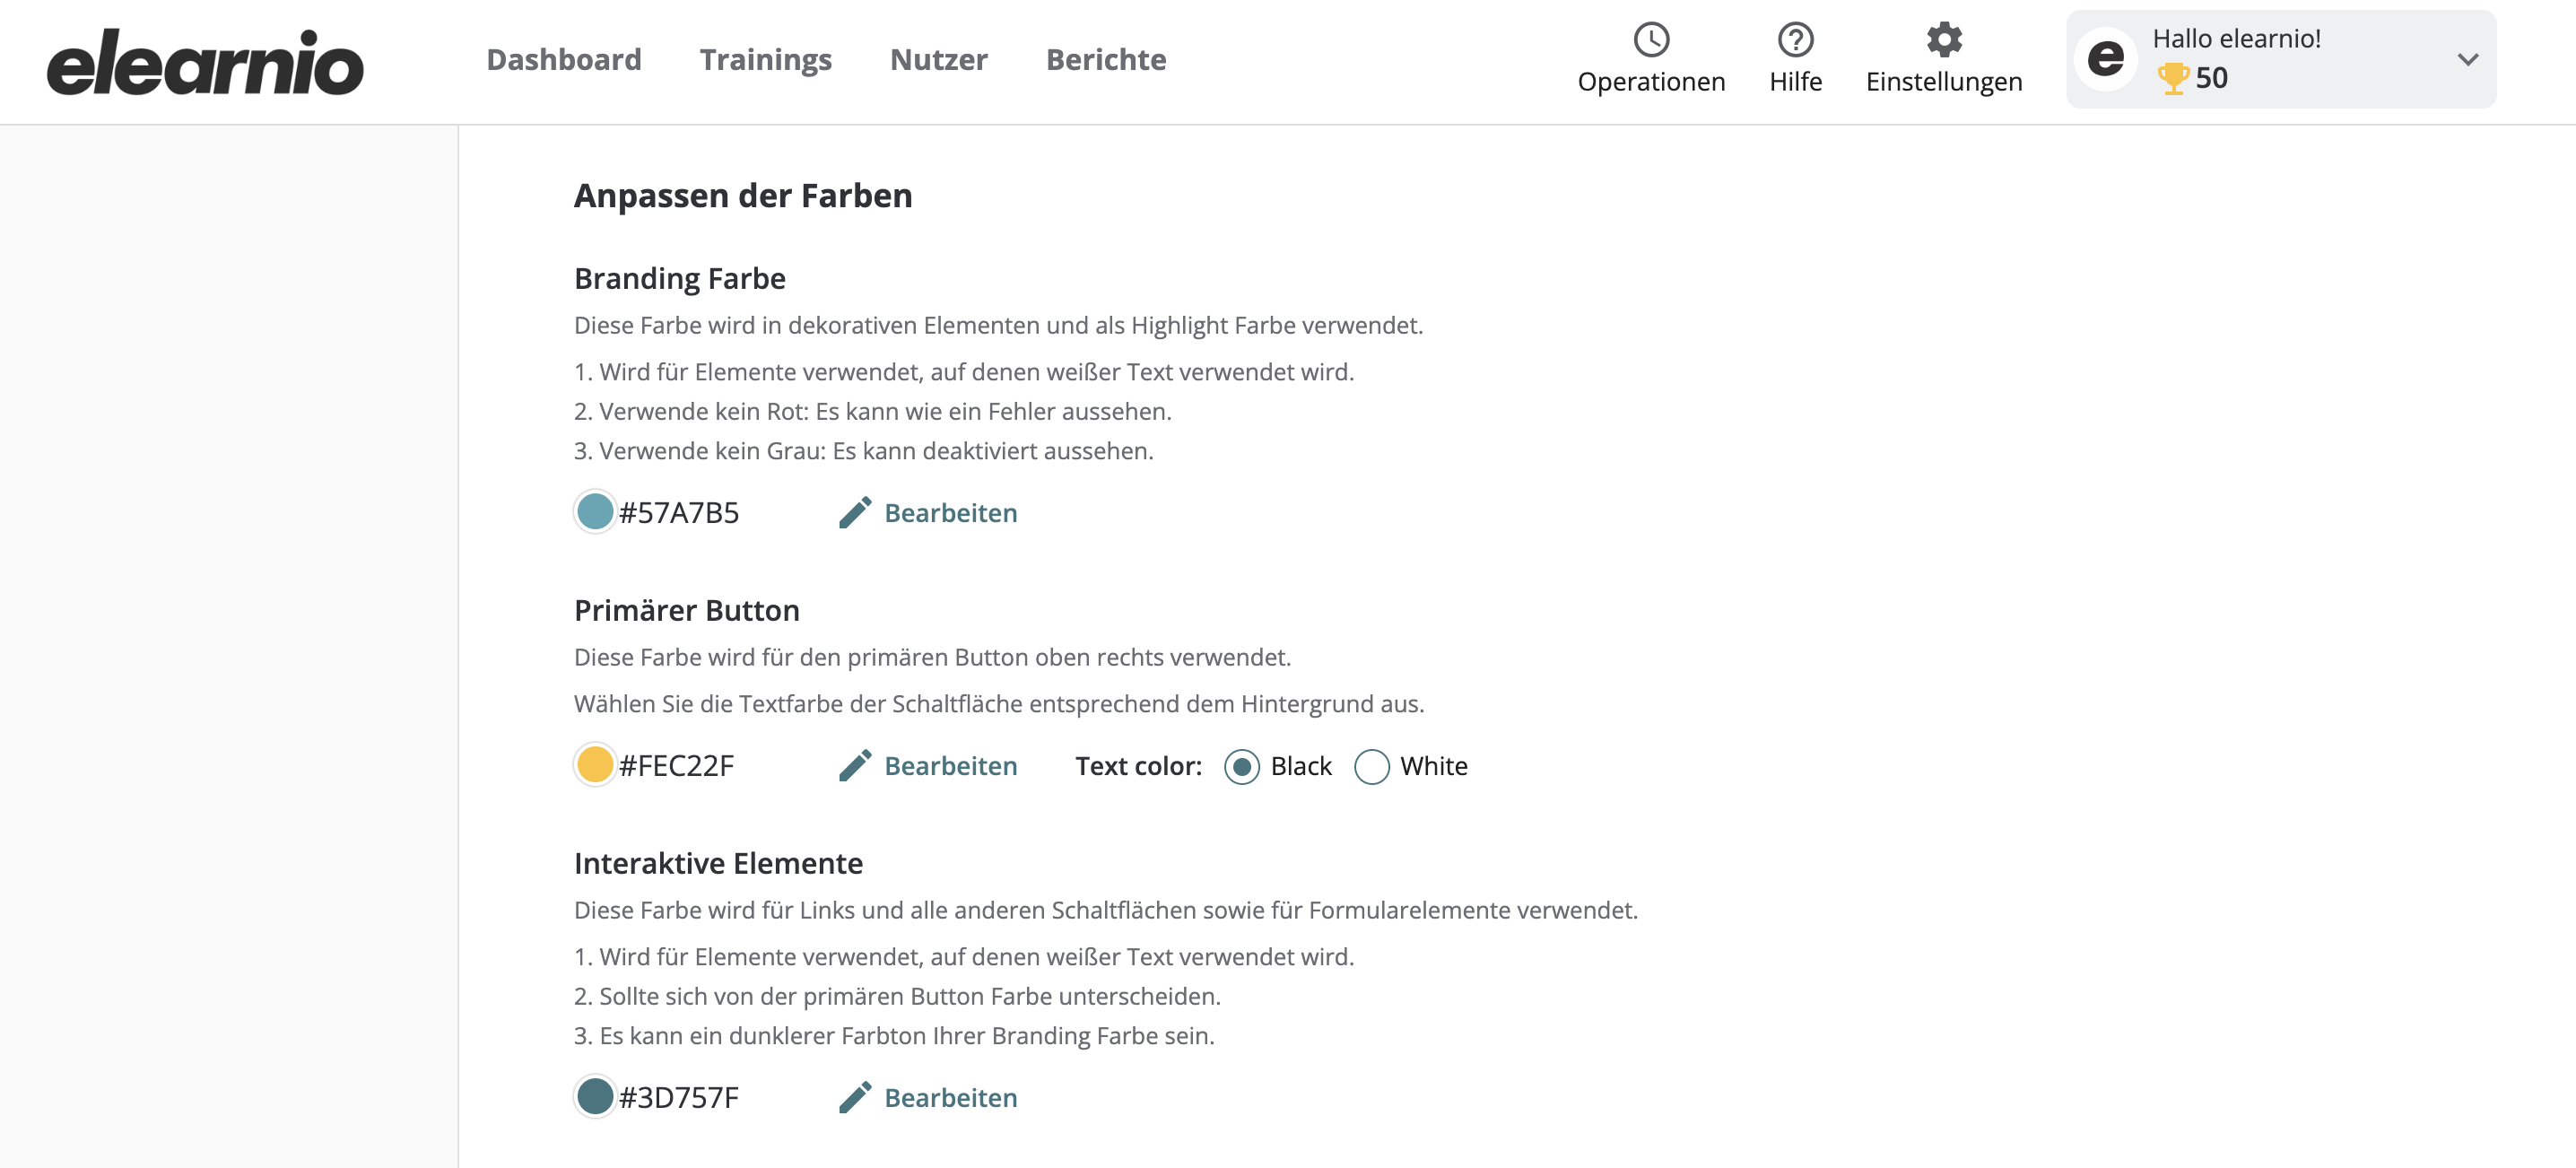Click the trophy points icon
The height and width of the screenshot is (1168, 2576).
point(2172,78)
